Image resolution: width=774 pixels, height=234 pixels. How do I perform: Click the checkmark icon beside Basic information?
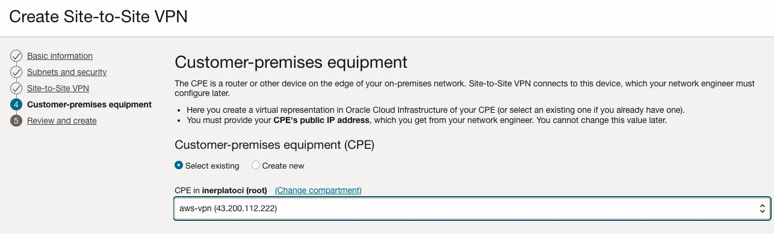pos(16,56)
